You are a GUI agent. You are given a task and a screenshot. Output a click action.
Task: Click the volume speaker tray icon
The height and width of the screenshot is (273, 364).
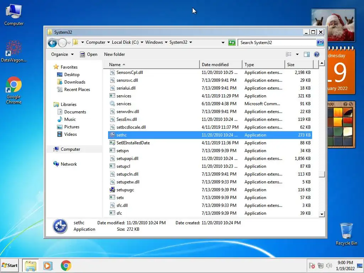pyautogui.click(x=329, y=266)
